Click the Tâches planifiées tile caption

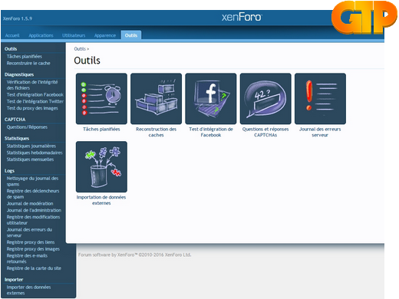point(101,129)
